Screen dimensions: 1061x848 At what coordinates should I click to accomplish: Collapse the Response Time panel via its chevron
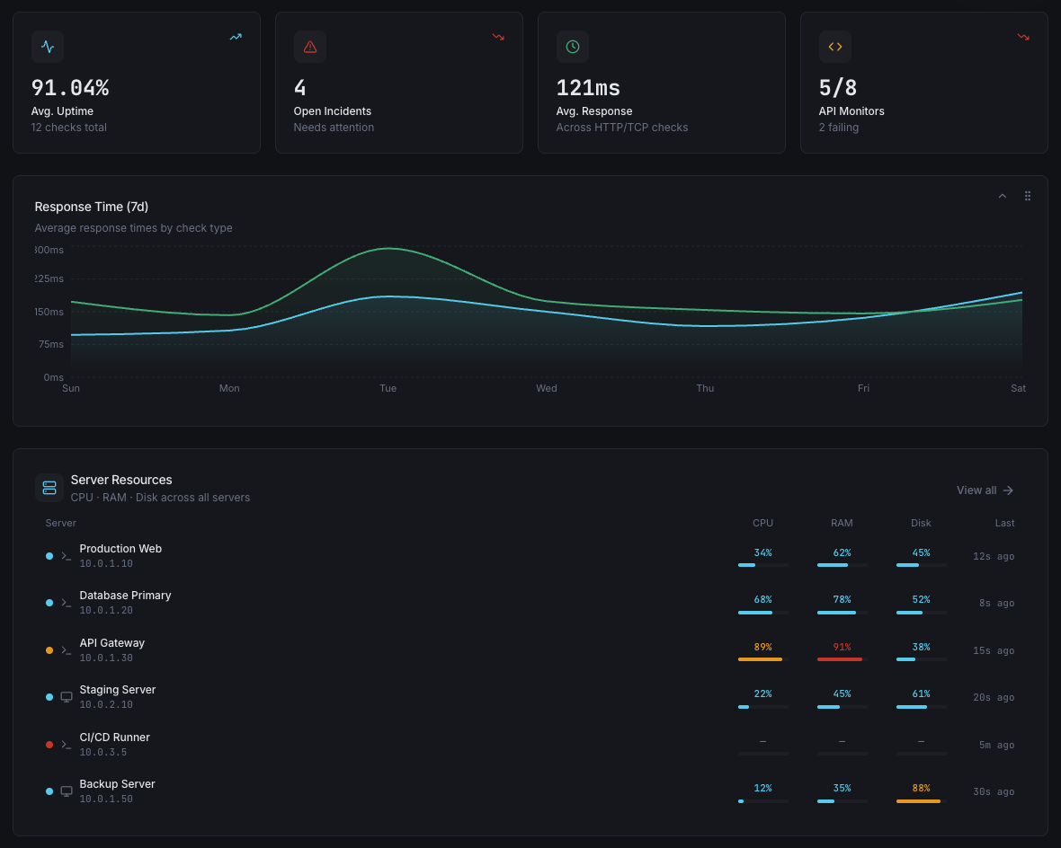point(1002,196)
